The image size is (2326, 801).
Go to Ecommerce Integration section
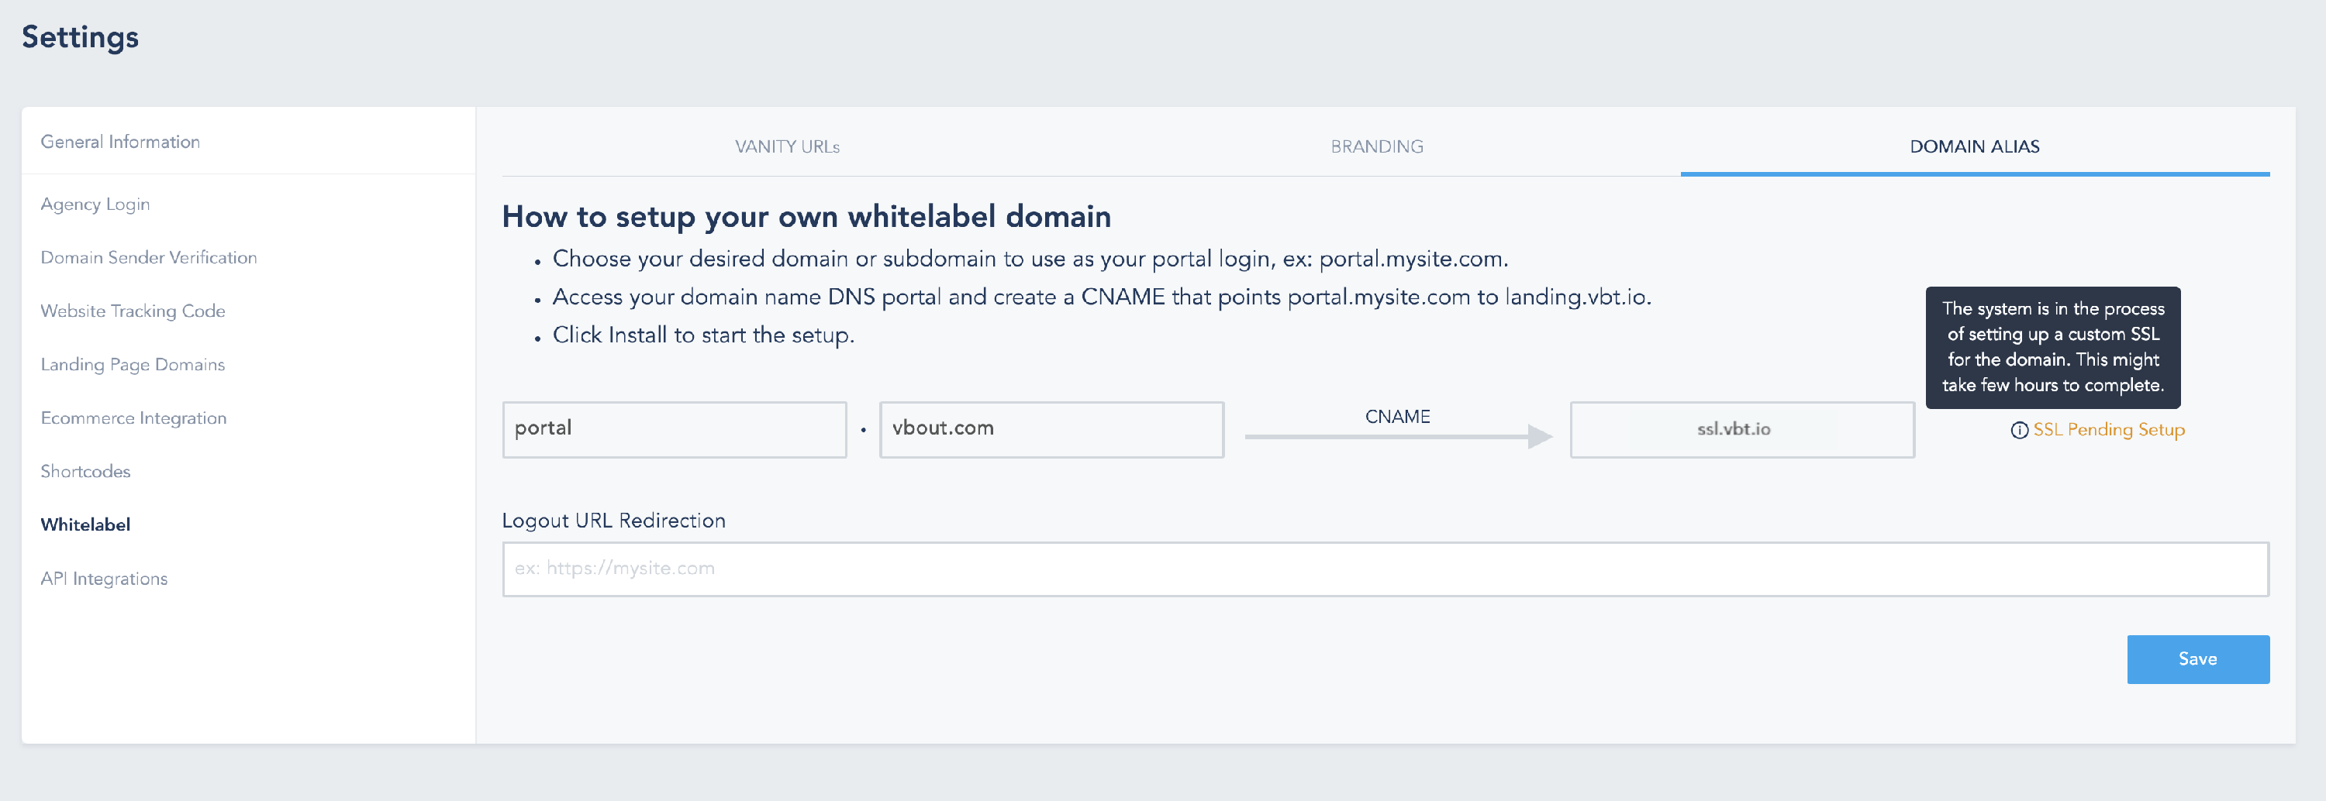[133, 418]
